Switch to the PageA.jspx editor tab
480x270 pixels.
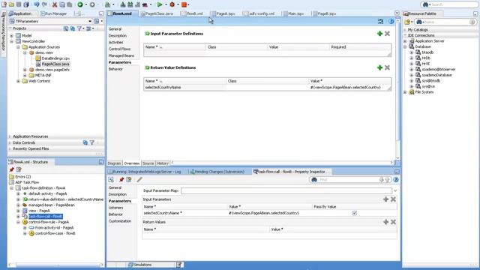coord(223,13)
